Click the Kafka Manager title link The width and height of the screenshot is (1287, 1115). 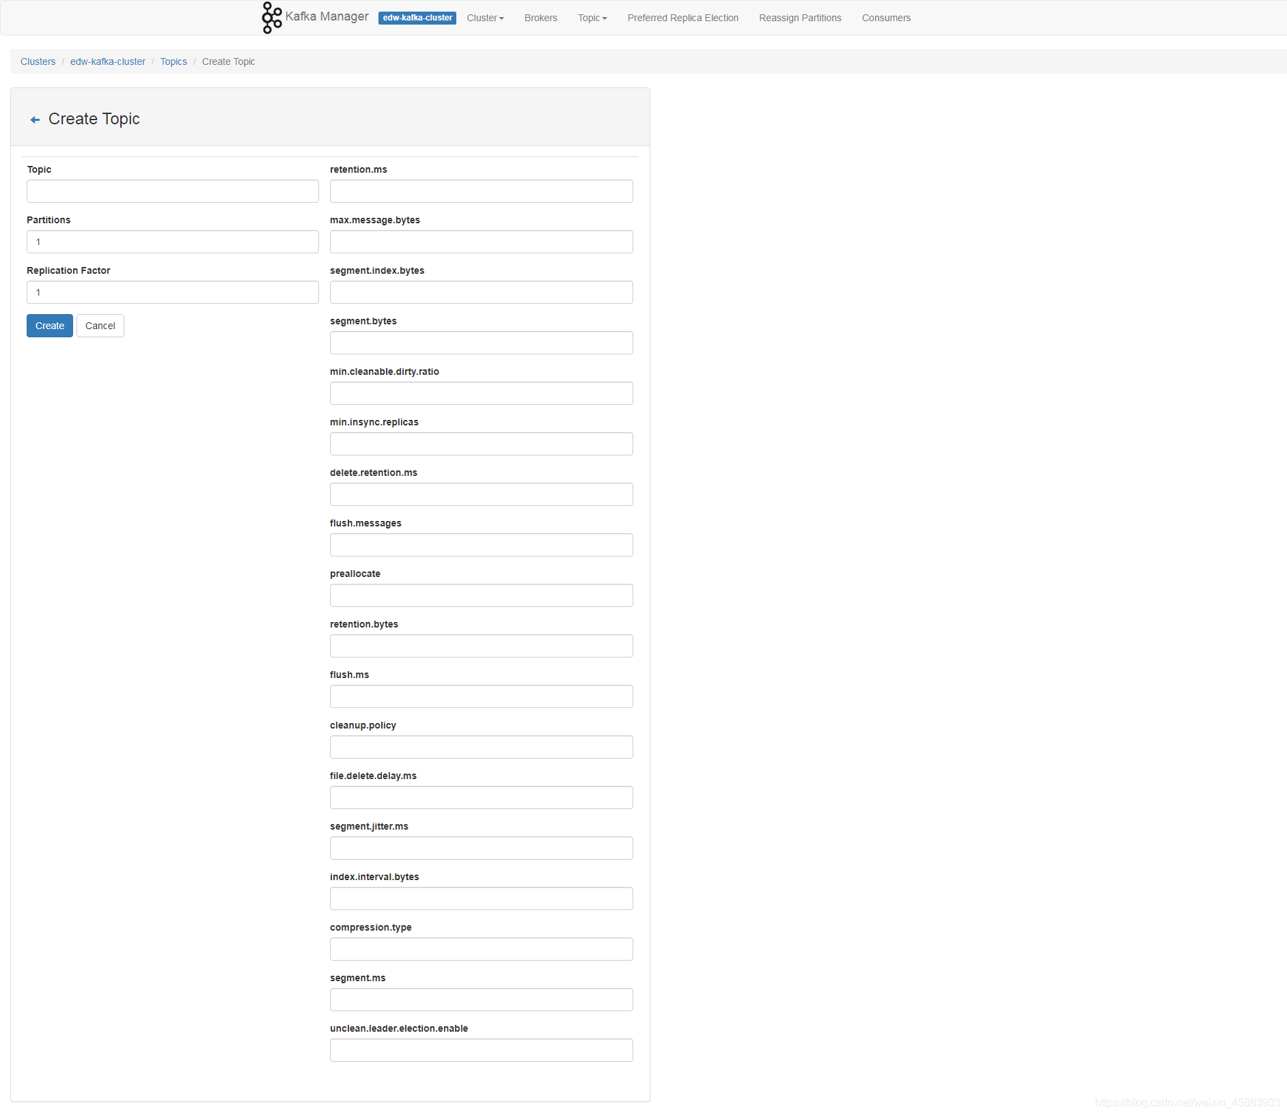point(327,16)
